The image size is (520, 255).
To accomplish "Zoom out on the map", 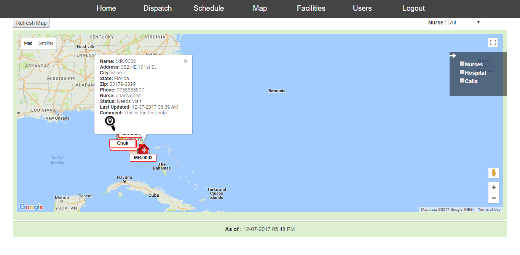I will (493, 198).
